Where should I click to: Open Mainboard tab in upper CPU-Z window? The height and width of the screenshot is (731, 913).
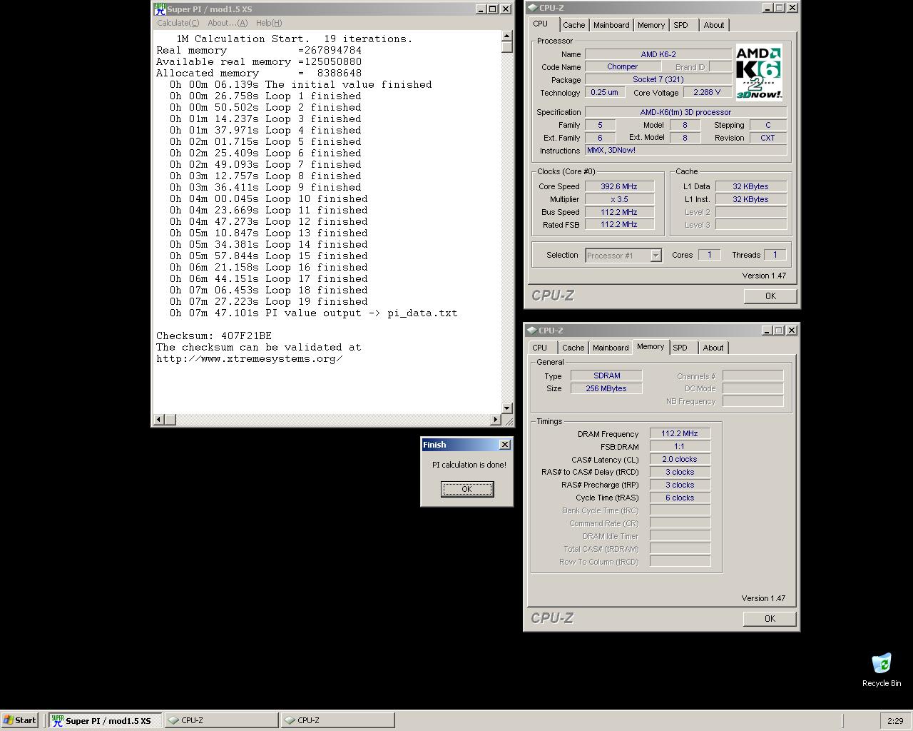click(x=611, y=25)
